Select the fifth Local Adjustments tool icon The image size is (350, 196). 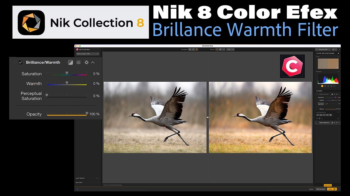[x=331, y=115]
